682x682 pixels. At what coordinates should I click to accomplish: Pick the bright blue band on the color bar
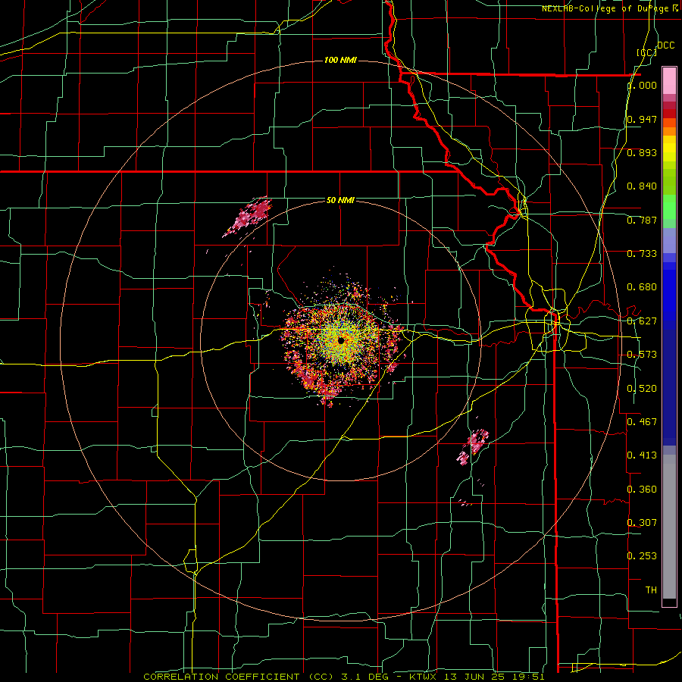pos(669,289)
